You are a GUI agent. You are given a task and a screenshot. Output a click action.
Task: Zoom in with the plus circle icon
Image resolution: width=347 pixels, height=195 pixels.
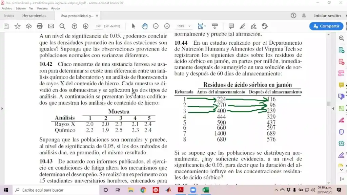click(167, 26)
